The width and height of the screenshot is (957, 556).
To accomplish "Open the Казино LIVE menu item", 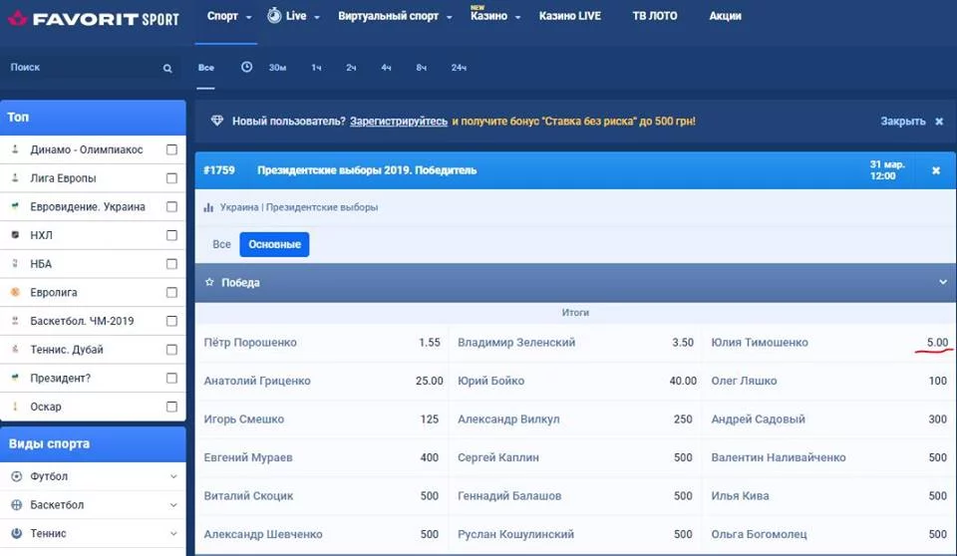I will click(570, 17).
